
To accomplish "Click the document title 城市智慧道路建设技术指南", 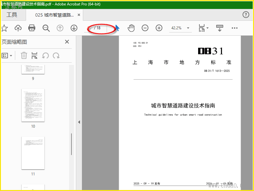I will coord(183,106).
